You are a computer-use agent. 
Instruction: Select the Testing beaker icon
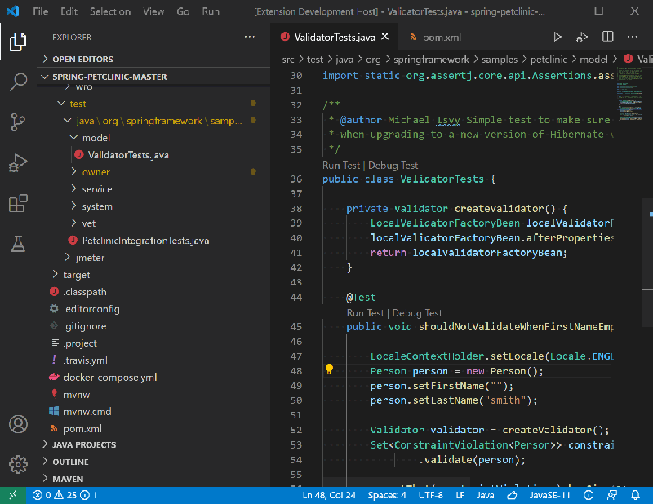point(18,243)
